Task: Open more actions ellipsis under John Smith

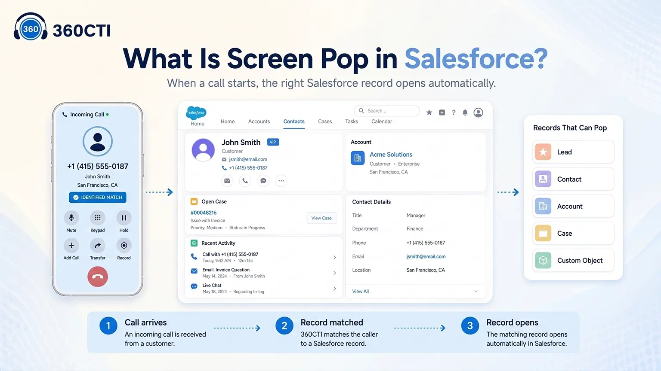Action: click(x=281, y=181)
